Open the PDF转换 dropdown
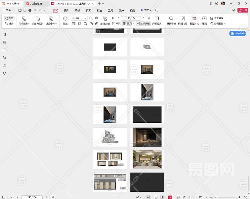Screen dimensions: 250x199 (x=24, y=24)
